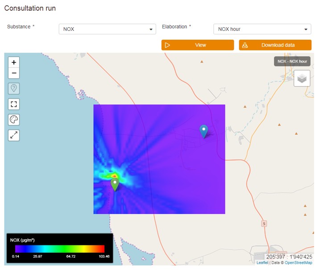Click route 5 road shield on map

point(264,223)
